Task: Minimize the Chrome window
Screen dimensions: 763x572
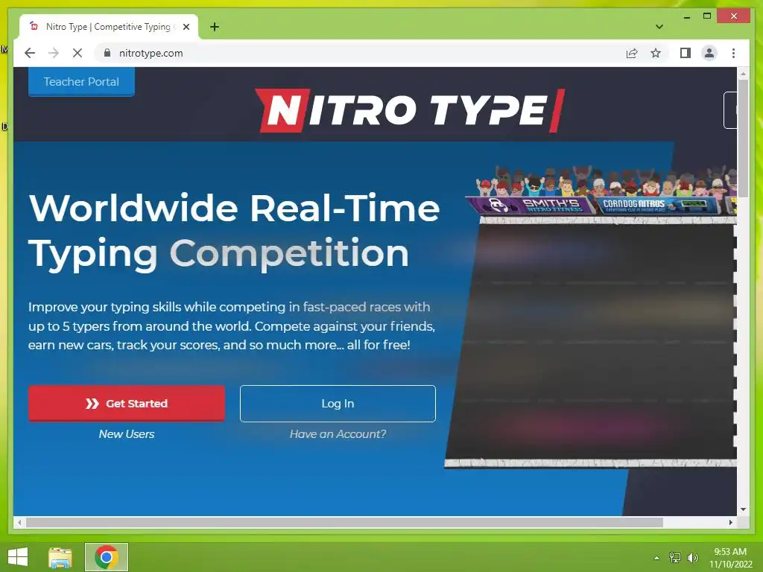Action: click(x=686, y=16)
